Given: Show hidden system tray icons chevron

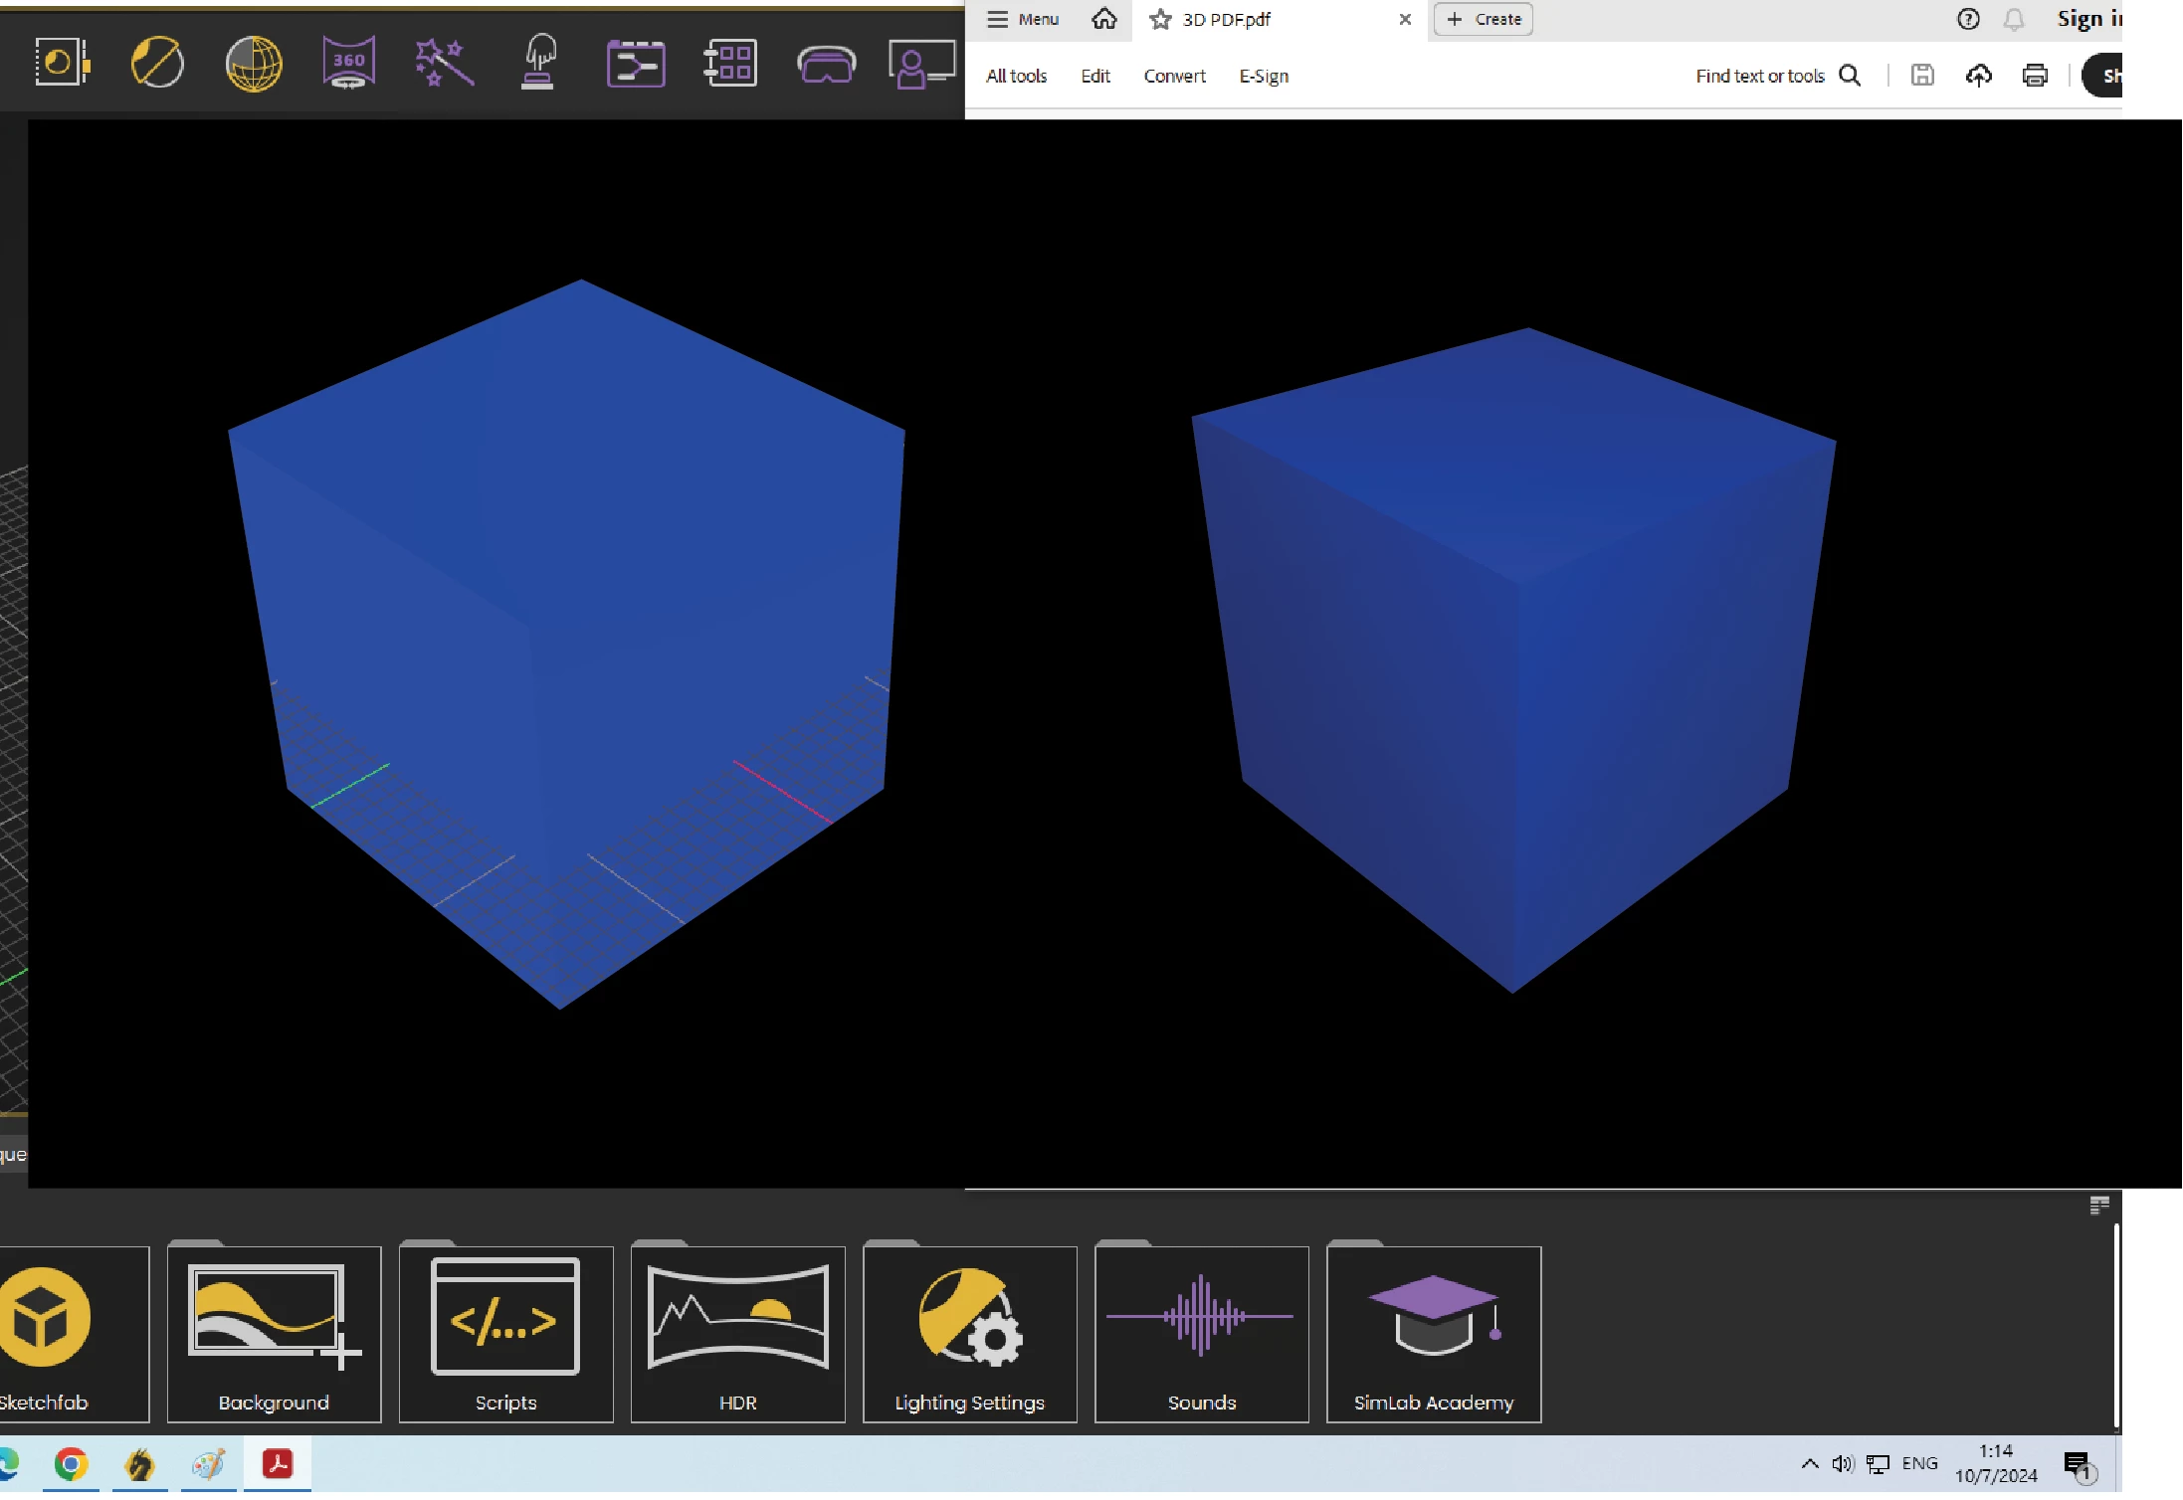Looking at the screenshot, I should (x=1810, y=1463).
